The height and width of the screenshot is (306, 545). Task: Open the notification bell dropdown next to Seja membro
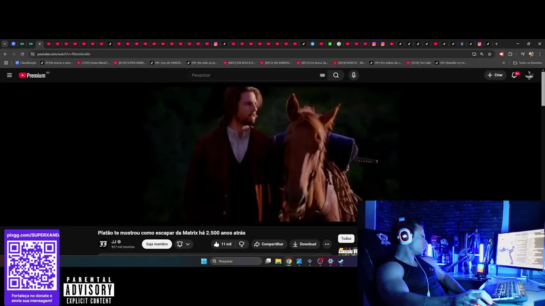point(183,244)
